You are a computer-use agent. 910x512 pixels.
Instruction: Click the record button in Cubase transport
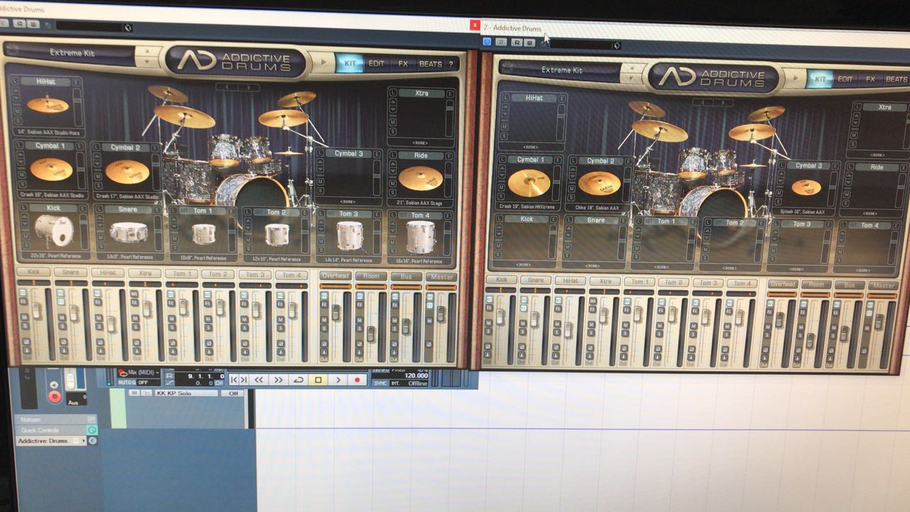pos(357,380)
